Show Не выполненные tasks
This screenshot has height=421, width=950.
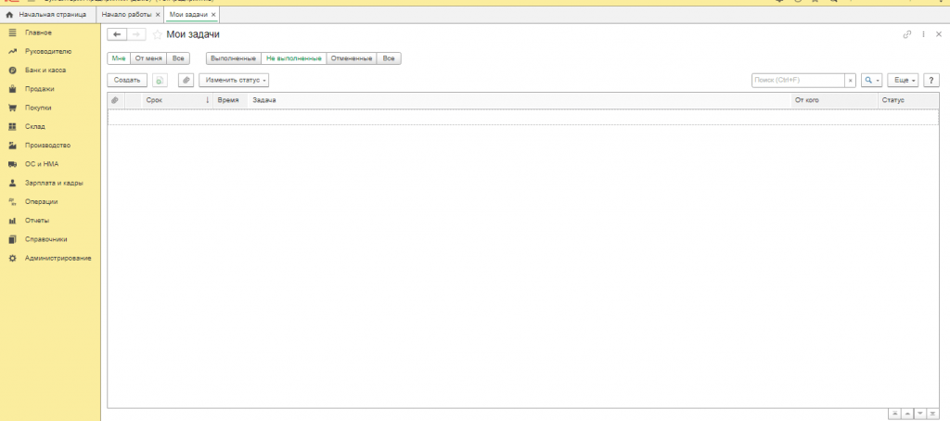tap(294, 58)
